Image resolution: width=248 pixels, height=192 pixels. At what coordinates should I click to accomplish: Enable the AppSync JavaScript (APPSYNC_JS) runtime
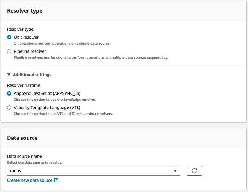[9, 93]
